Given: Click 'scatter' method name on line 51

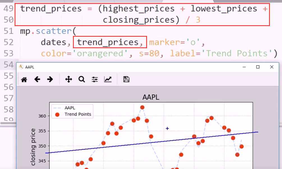Looking at the screenshot, I should (54, 31).
